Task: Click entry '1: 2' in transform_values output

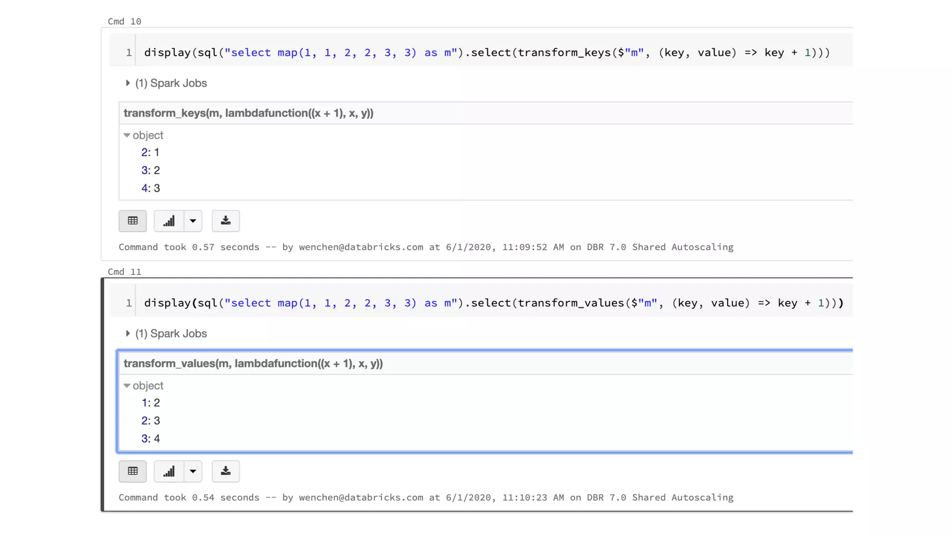Action: [x=150, y=403]
